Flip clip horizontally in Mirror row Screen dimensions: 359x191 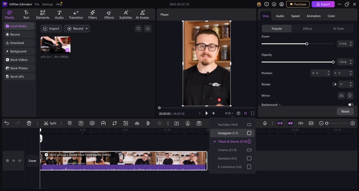click(341, 95)
